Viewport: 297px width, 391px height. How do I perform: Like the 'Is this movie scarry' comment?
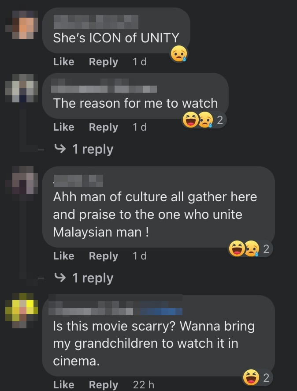coord(64,384)
